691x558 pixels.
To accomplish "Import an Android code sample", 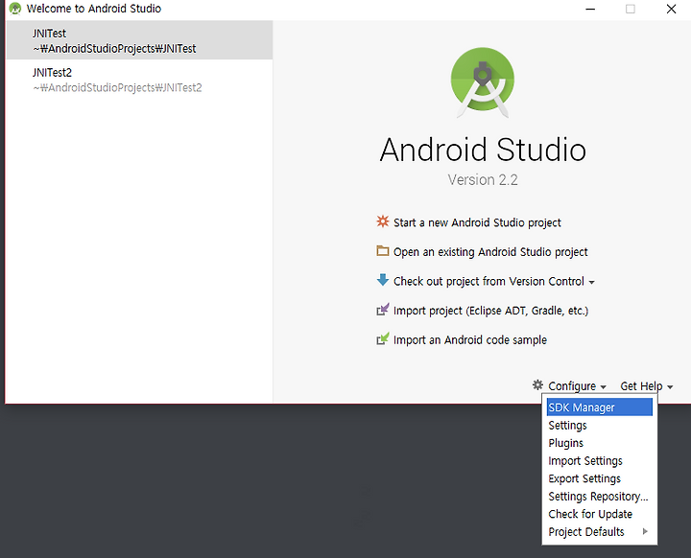I will 469,340.
